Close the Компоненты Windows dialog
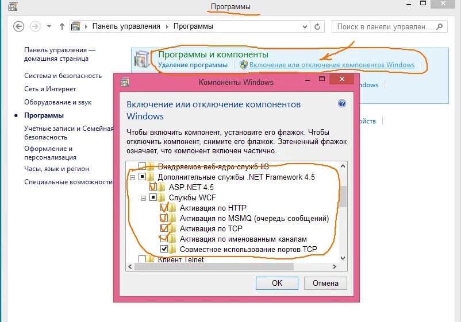 342,79
